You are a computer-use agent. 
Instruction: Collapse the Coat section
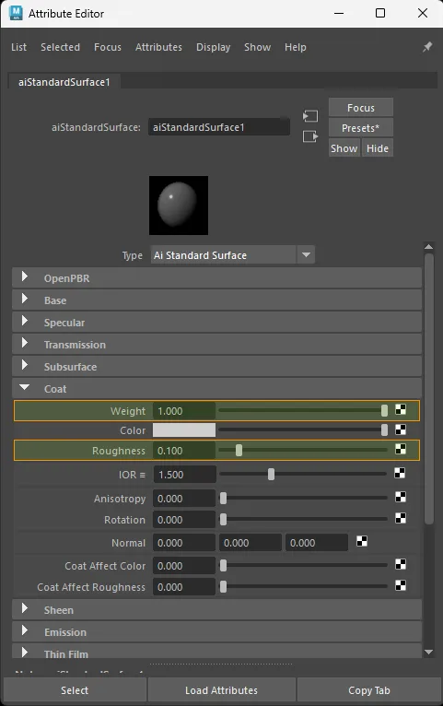(x=24, y=387)
